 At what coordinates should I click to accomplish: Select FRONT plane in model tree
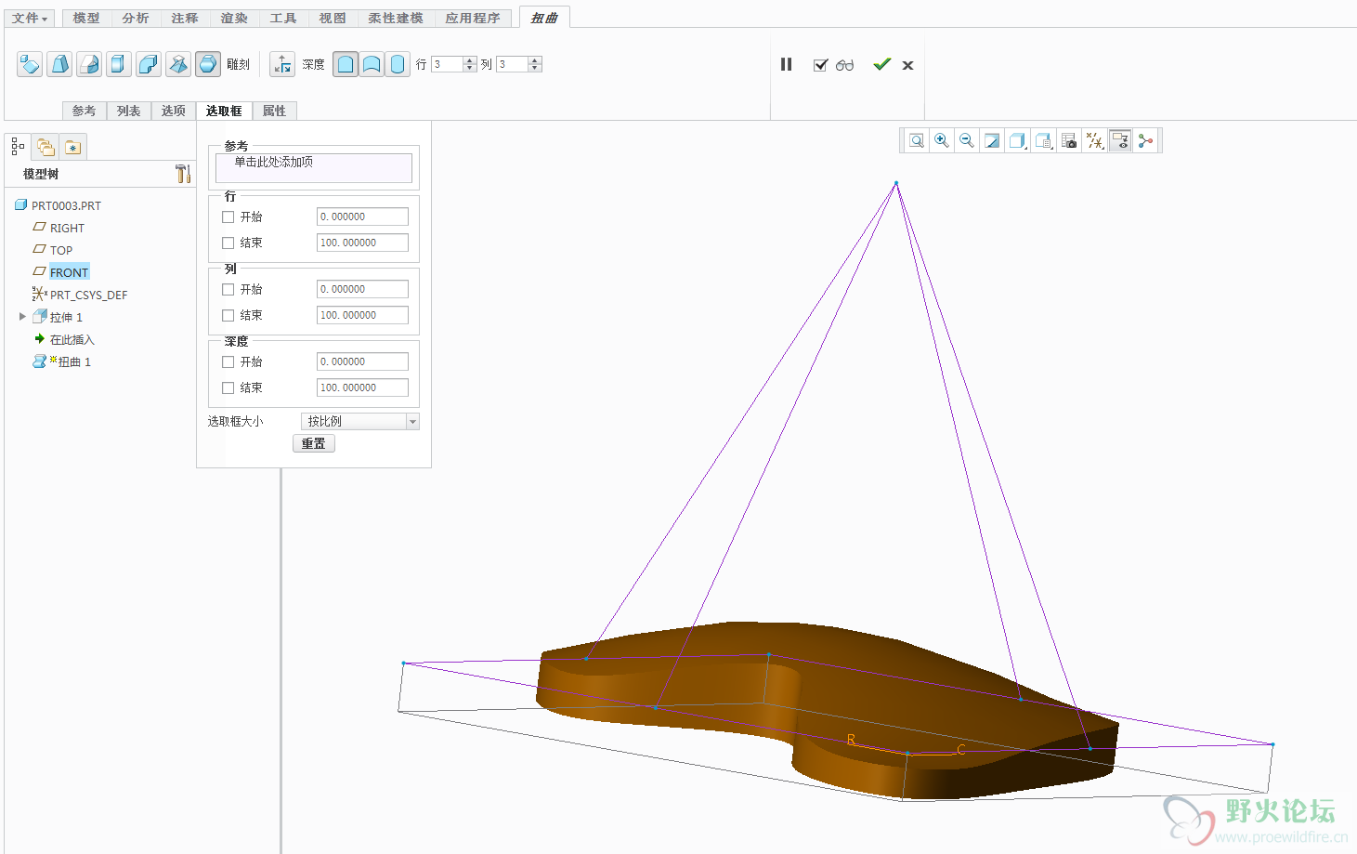click(70, 272)
